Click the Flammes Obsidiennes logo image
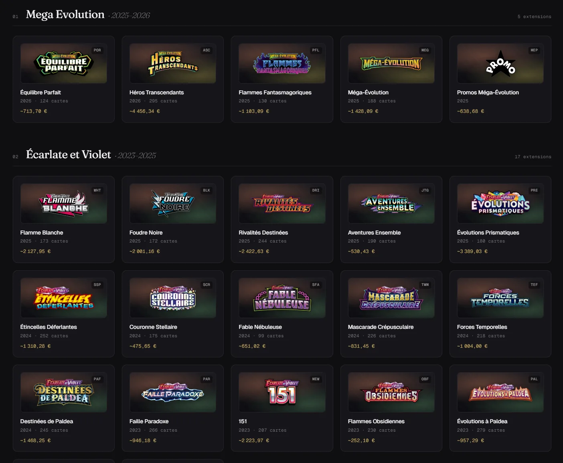563x463 pixels. pyautogui.click(x=391, y=392)
